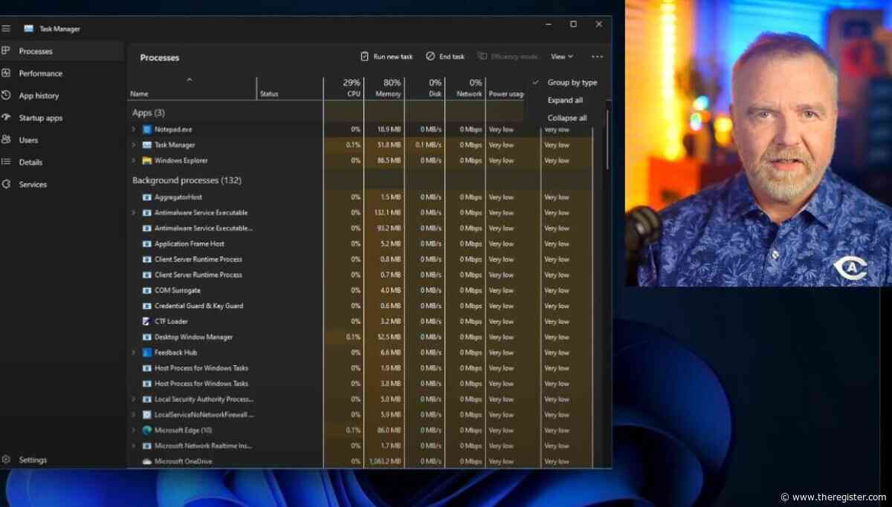Sort by the Disk column header
Image resolution: width=892 pixels, height=507 pixels.
[x=425, y=88]
